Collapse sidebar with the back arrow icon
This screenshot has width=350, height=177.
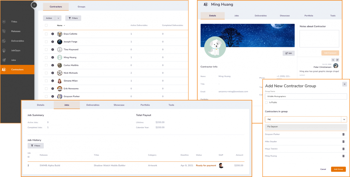point(34,5)
